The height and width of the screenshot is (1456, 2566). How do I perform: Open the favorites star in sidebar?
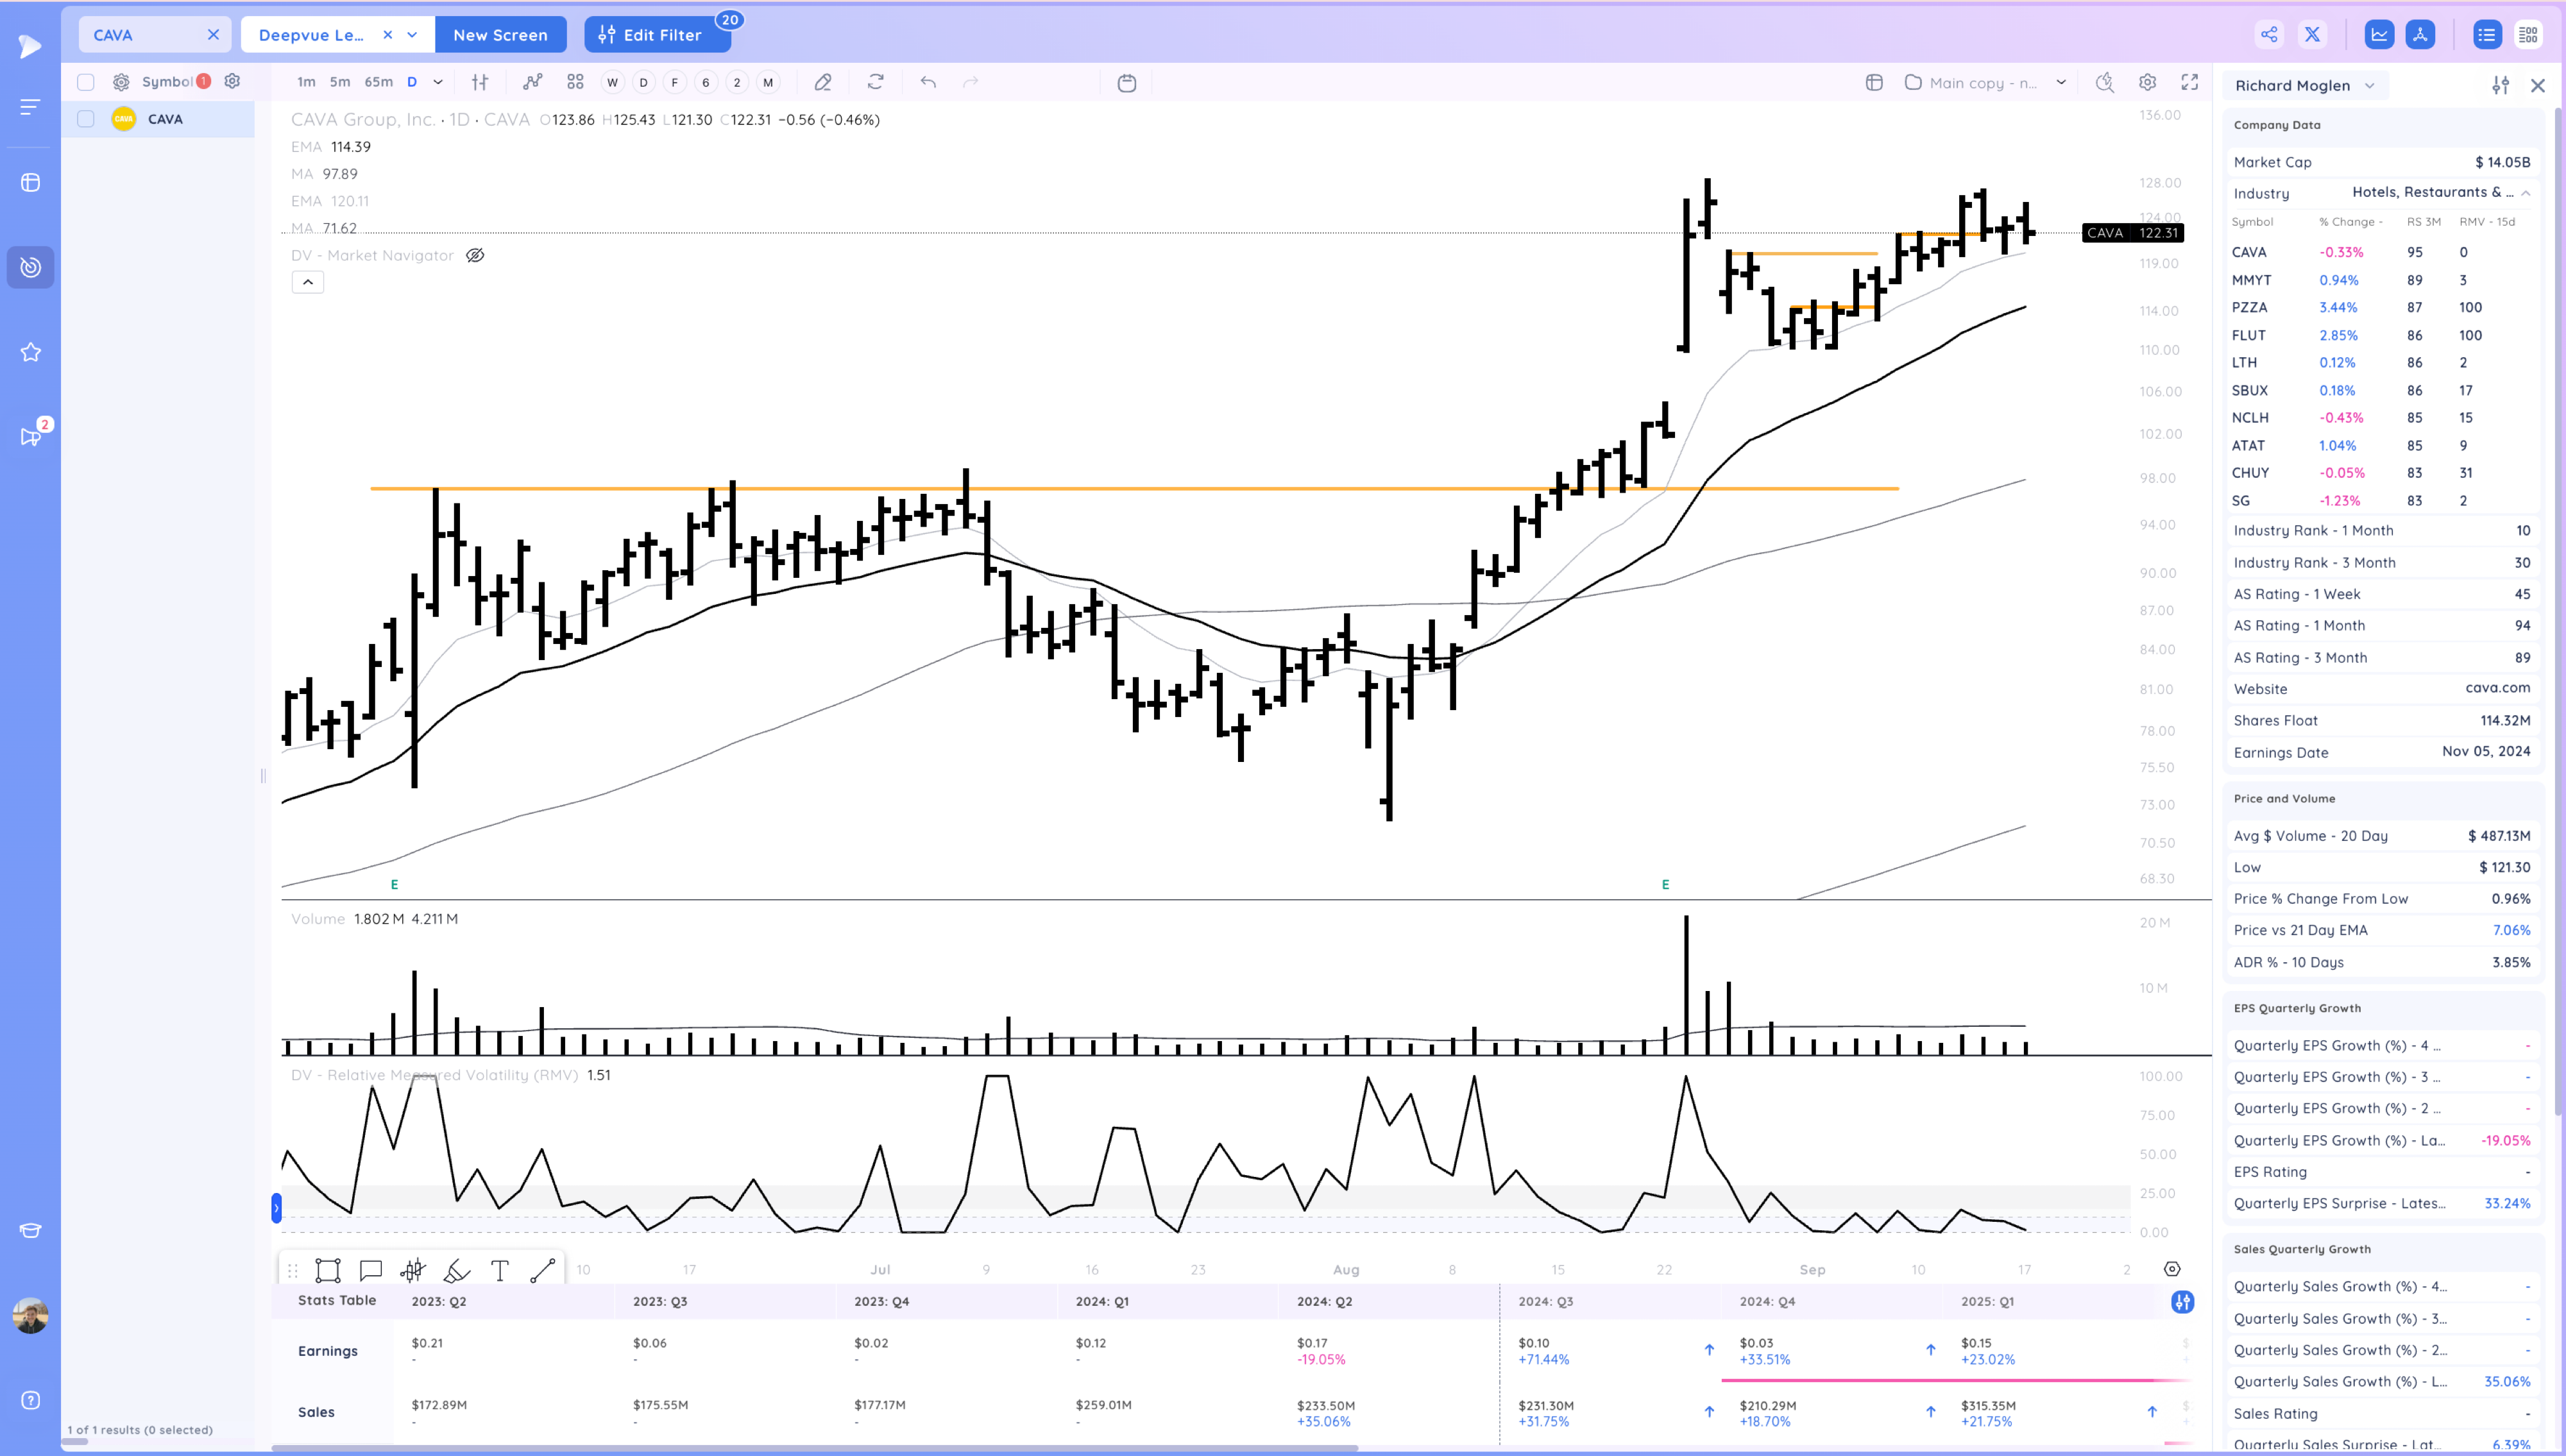(30, 352)
